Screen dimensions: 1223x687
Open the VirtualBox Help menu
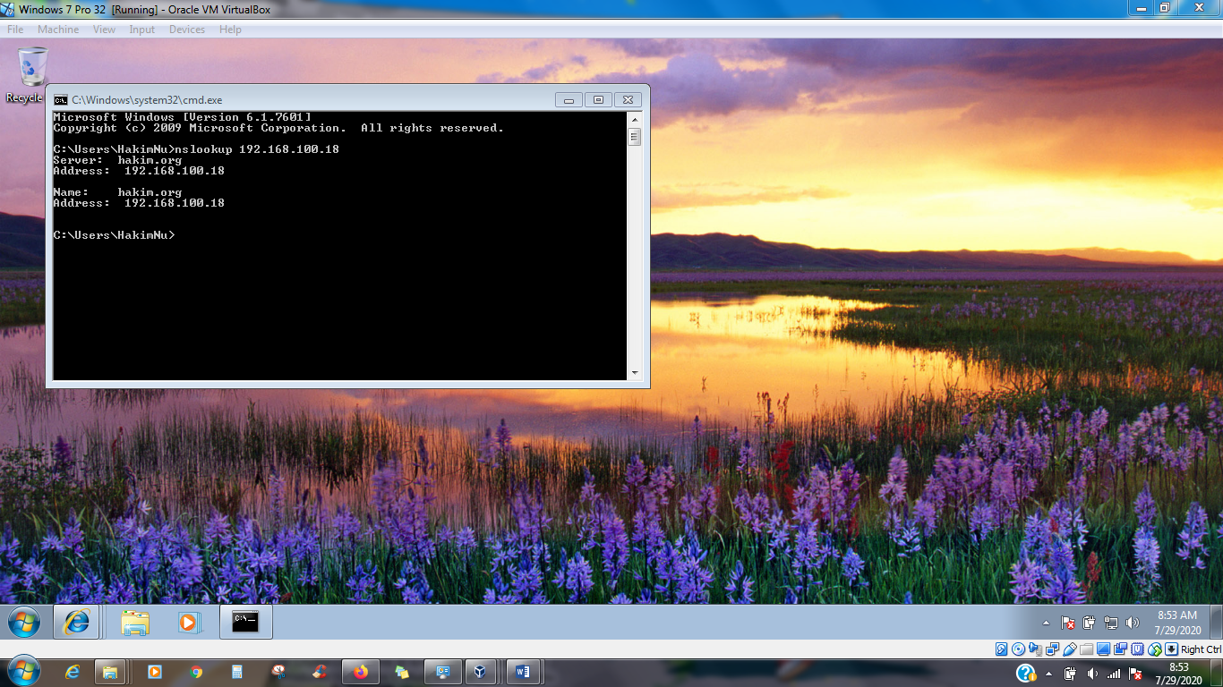(231, 30)
